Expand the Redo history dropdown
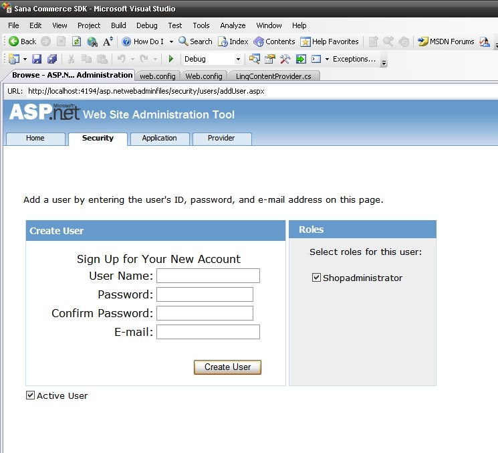 tap(155, 59)
